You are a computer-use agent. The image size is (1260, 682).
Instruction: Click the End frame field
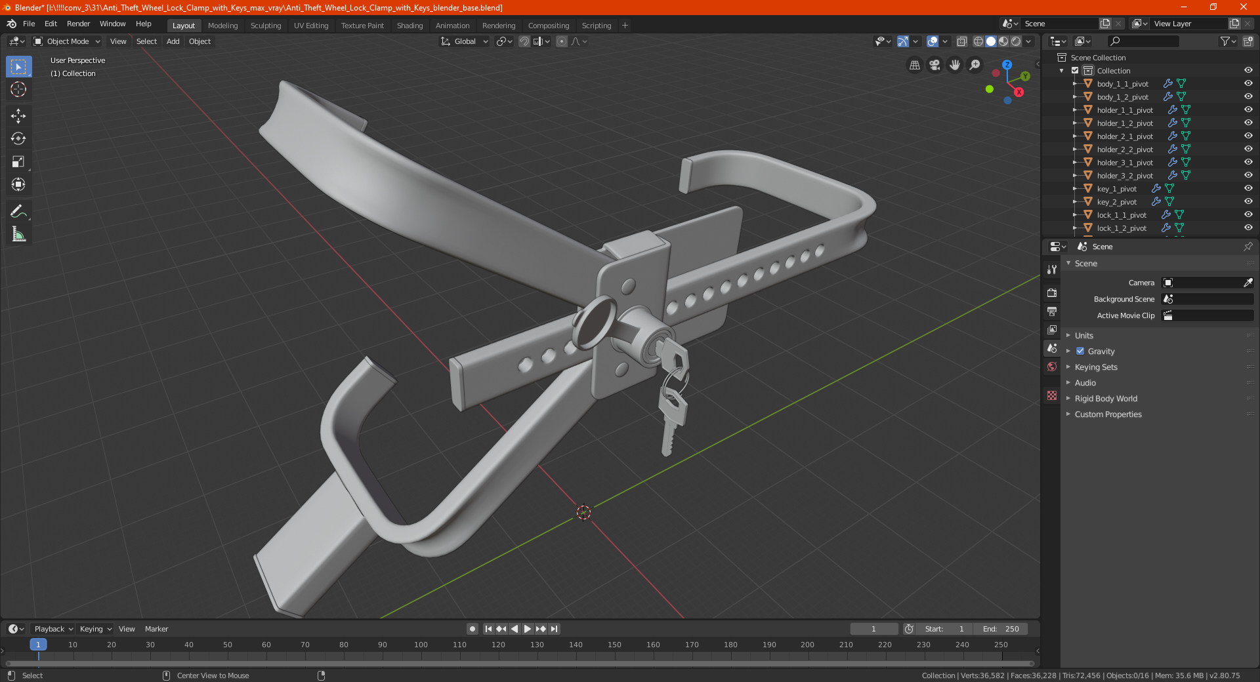click(x=1001, y=629)
